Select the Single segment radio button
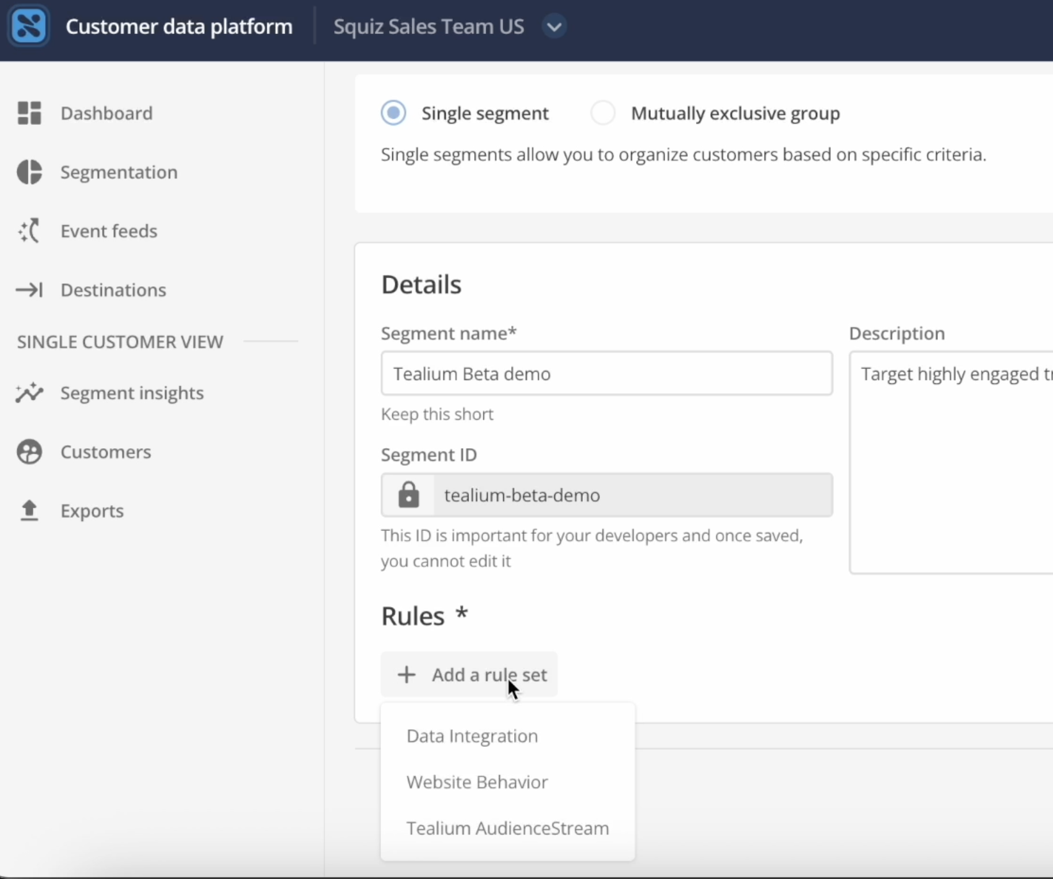This screenshot has width=1053, height=879. (x=393, y=113)
